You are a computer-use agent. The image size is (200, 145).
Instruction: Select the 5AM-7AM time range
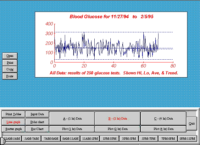31,138
